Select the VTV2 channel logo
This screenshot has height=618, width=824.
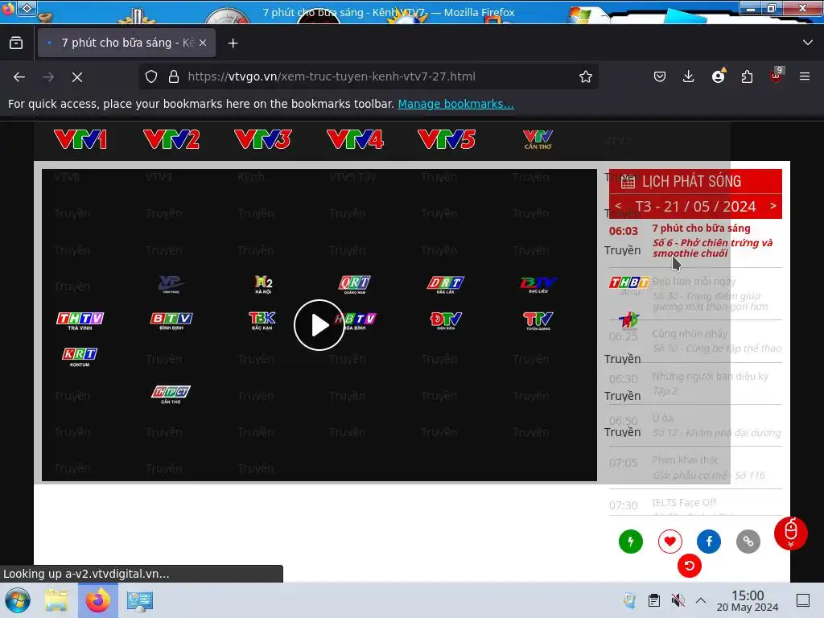click(171, 140)
